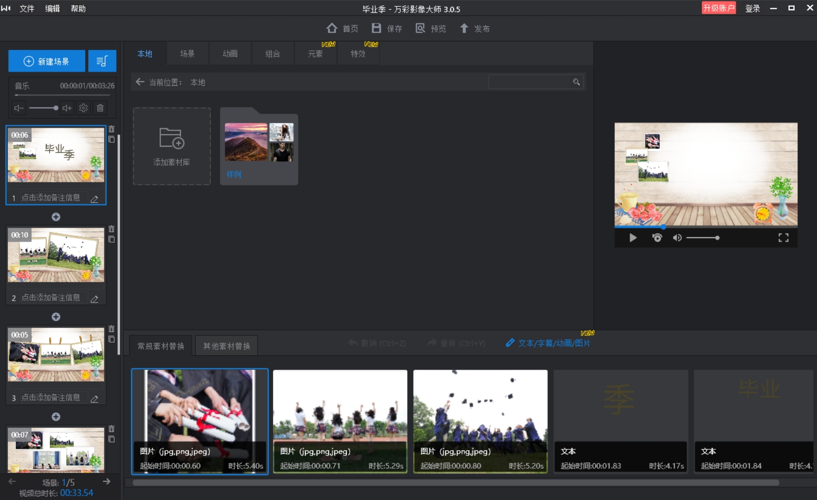Delete the music track trash icon
The width and height of the screenshot is (817, 500).
(x=100, y=108)
